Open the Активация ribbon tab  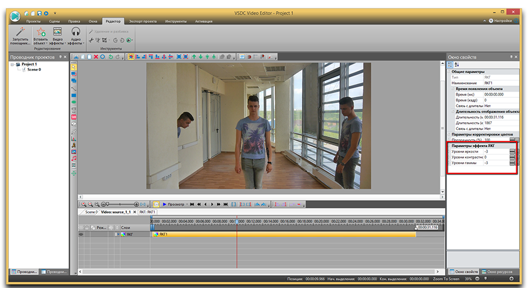click(x=204, y=21)
